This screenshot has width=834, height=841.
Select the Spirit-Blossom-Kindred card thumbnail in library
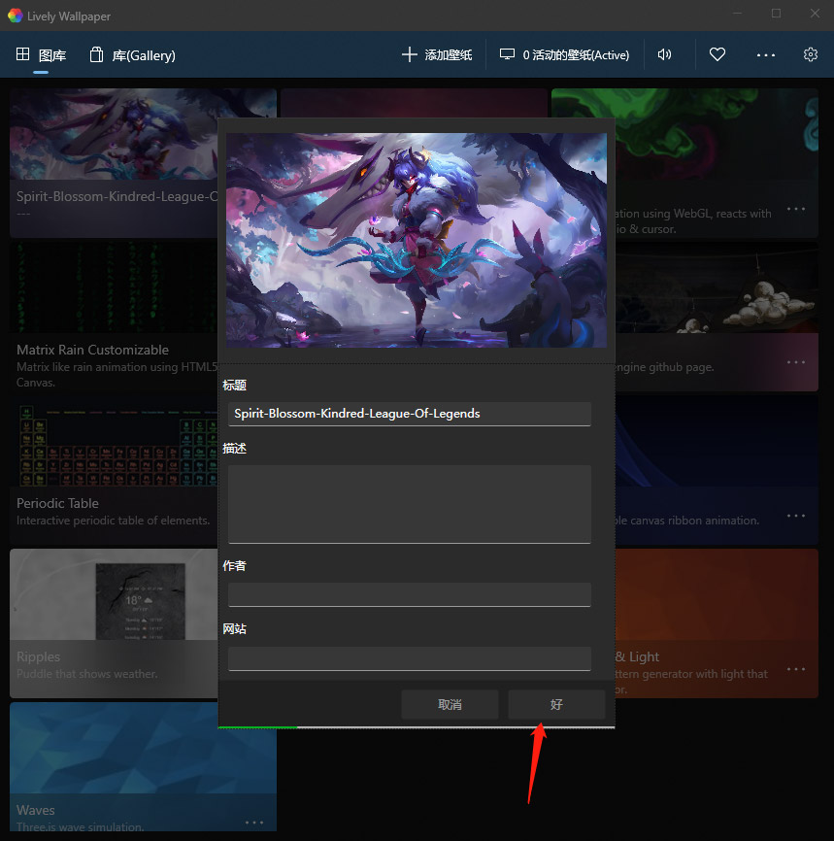click(114, 134)
